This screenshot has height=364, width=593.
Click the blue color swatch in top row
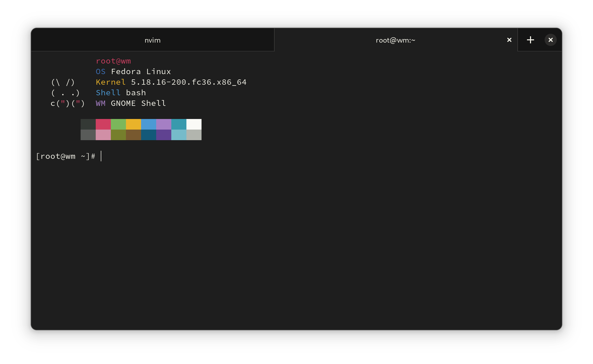click(148, 124)
